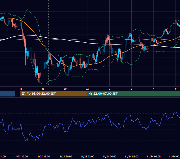Click the 11/23 16:00 time axis label

click(21, 156)
